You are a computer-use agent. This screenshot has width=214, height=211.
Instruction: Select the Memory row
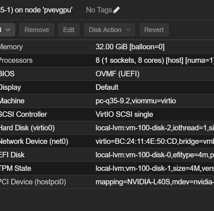point(107,47)
